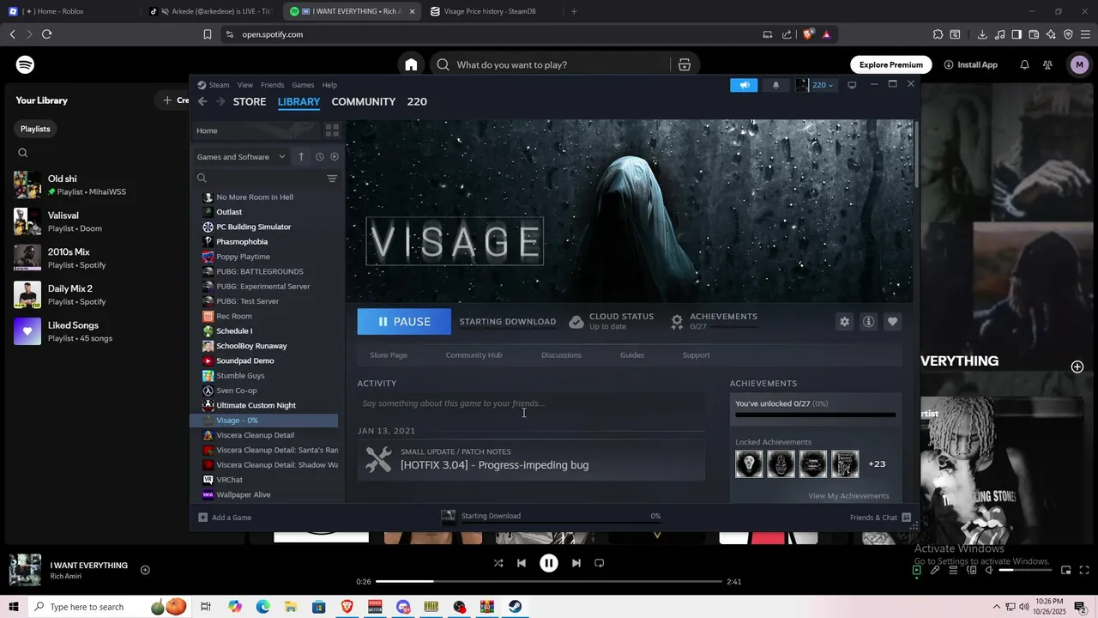
Task: Go to Spotify Home
Action: pyautogui.click(x=411, y=64)
